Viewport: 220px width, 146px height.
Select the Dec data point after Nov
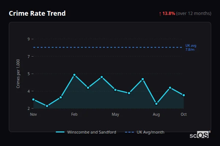47,106
